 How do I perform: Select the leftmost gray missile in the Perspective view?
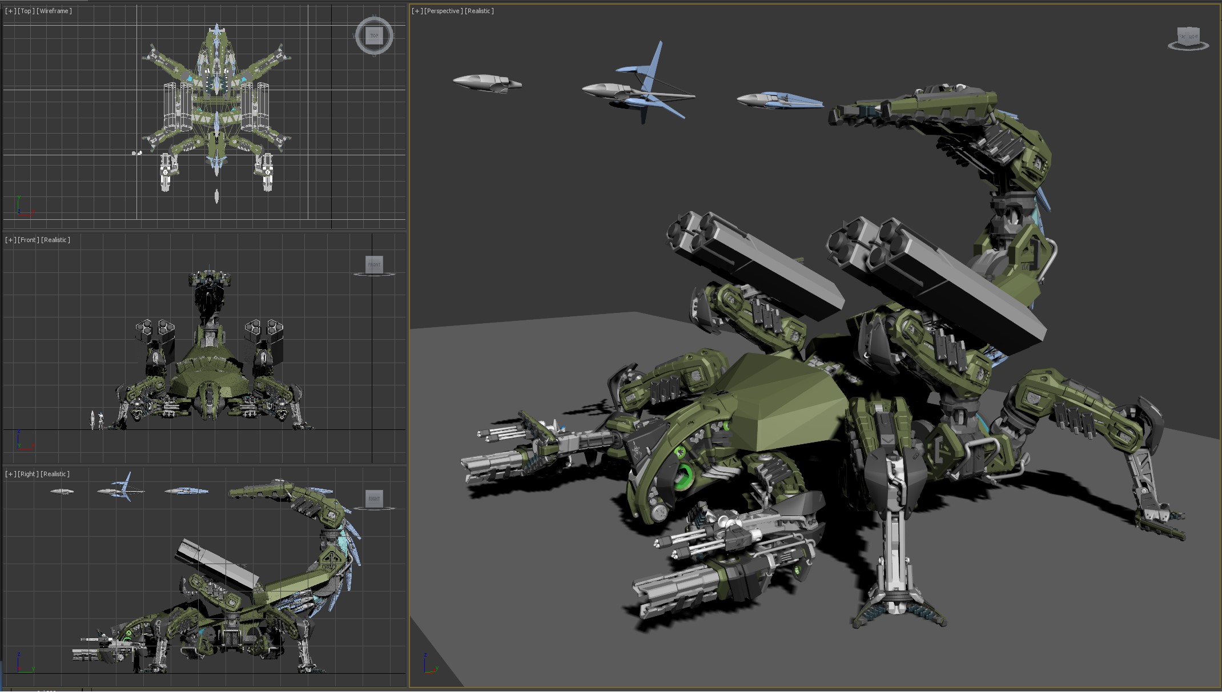[483, 83]
